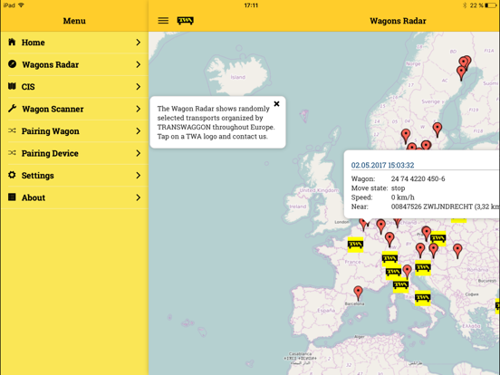Tap the 17:11 clock in status bar
Viewport: 500px width, 375px height.
click(x=251, y=5)
